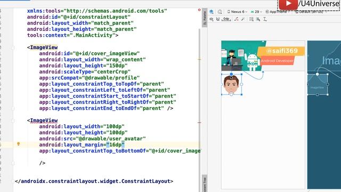Collapse the second ImageView tag fold marker

click(x=13, y=121)
